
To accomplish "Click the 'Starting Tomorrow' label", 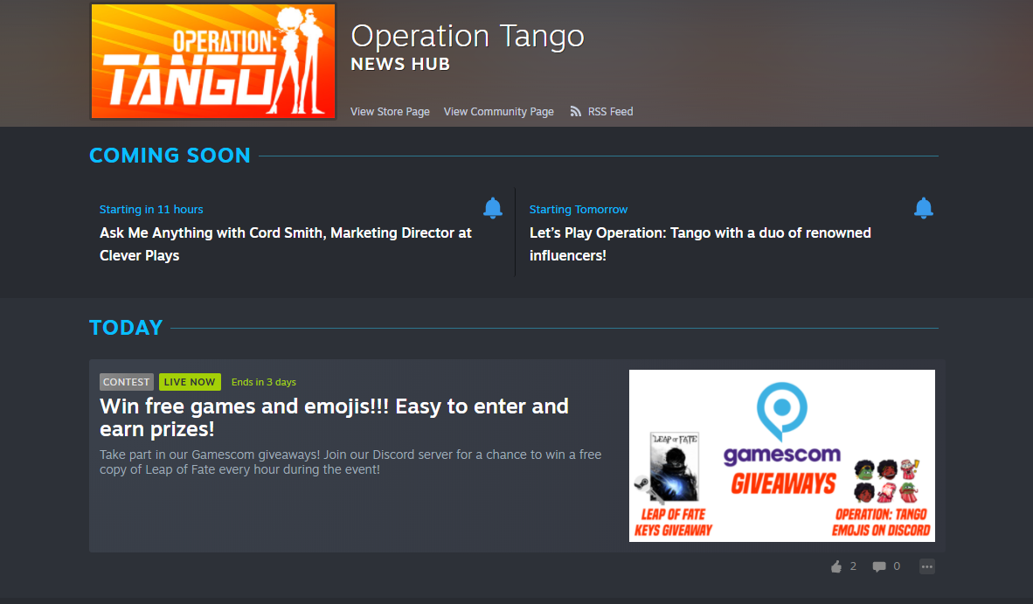I will [579, 210].
